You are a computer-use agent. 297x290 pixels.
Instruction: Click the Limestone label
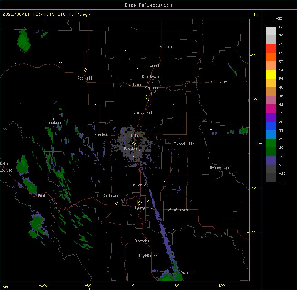[53, 123]
